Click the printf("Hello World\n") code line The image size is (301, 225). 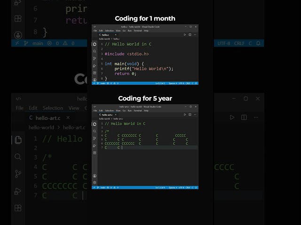[x=144, y=69]
